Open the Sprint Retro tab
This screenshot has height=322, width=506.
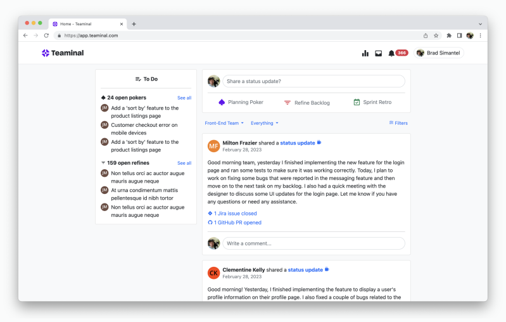point(372,102)
